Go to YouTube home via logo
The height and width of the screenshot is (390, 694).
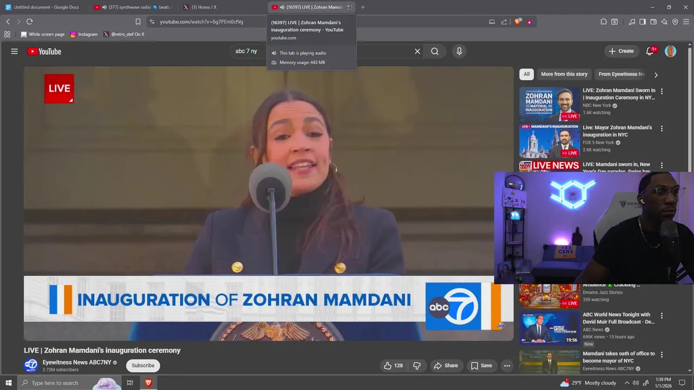point(44,51)
